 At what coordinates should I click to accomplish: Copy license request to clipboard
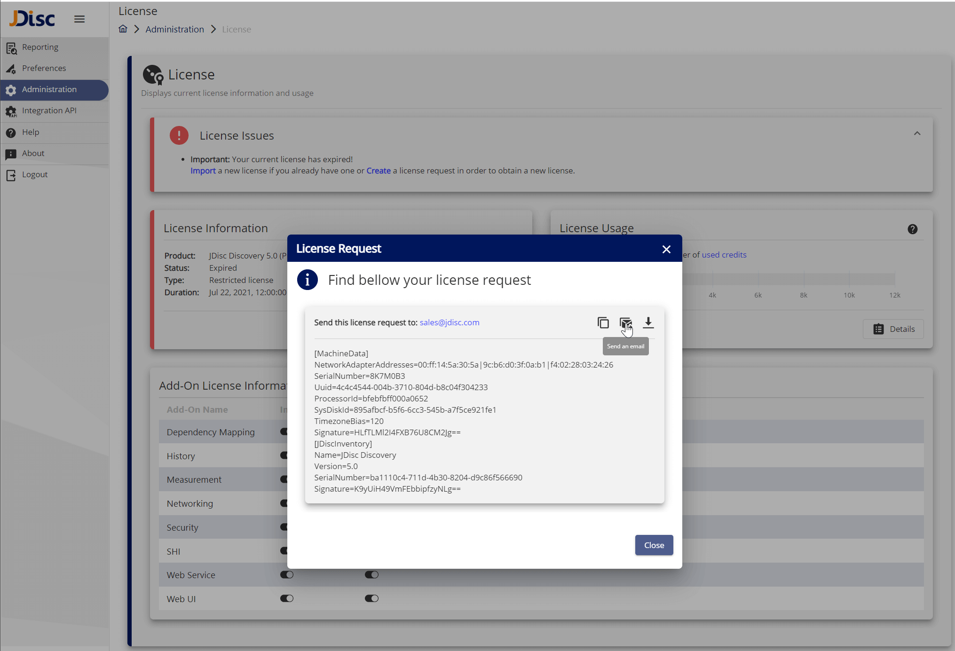coord(603,322)
